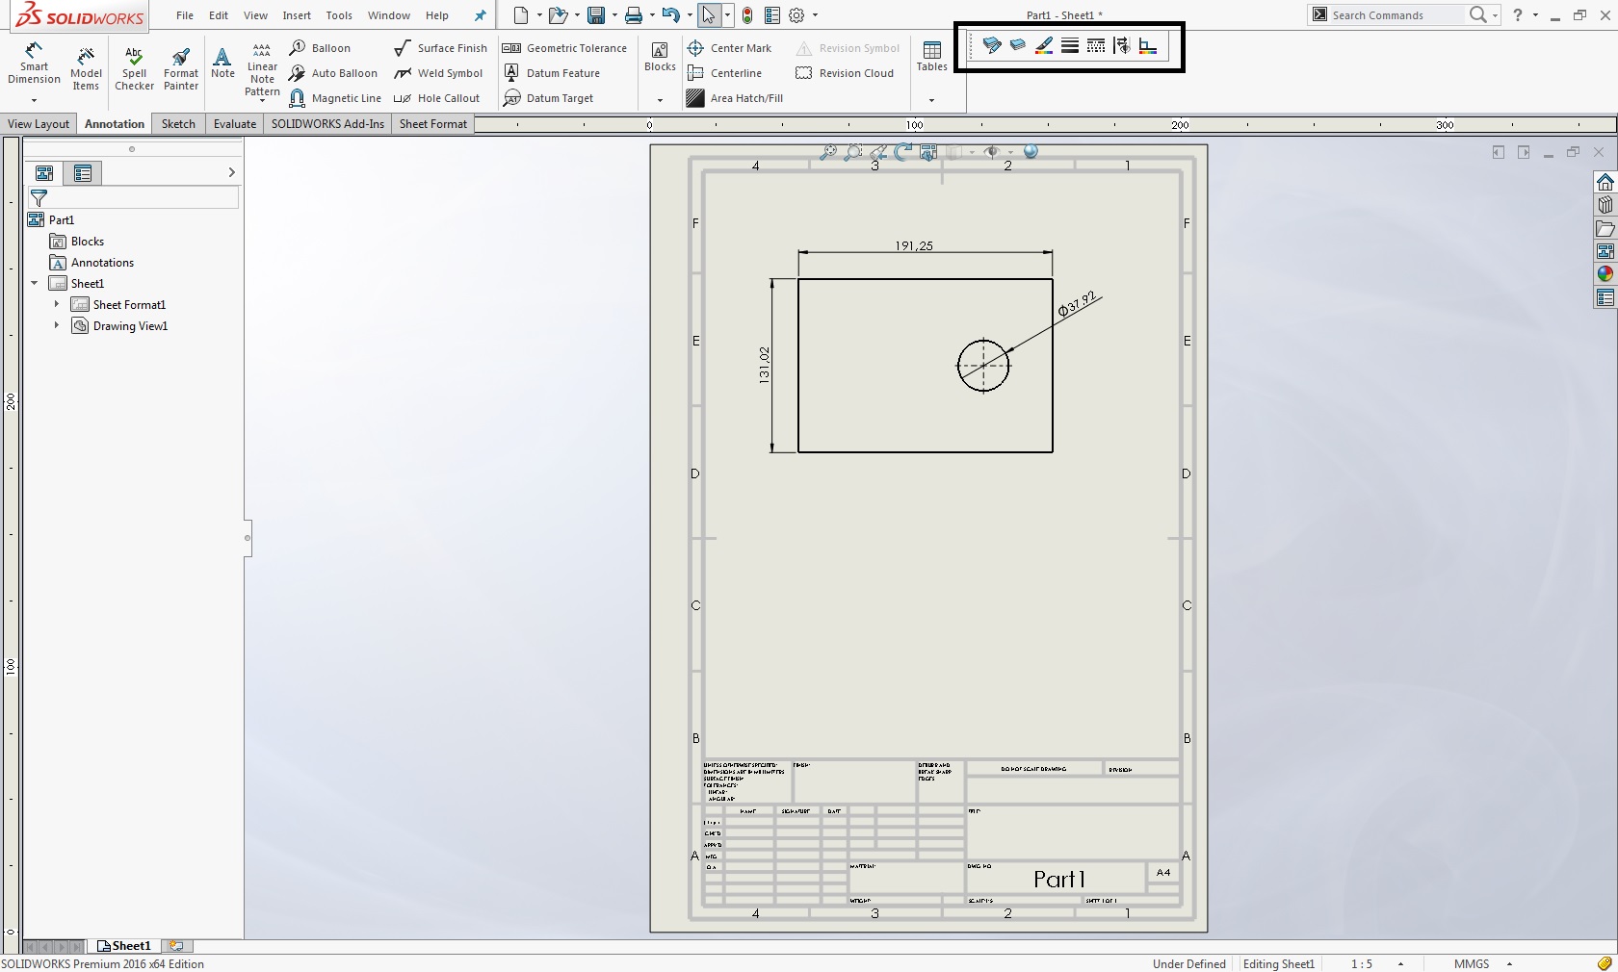Click the Line Style icon
This screenshot has width=1618, height=972.
tap(1095, 46)
